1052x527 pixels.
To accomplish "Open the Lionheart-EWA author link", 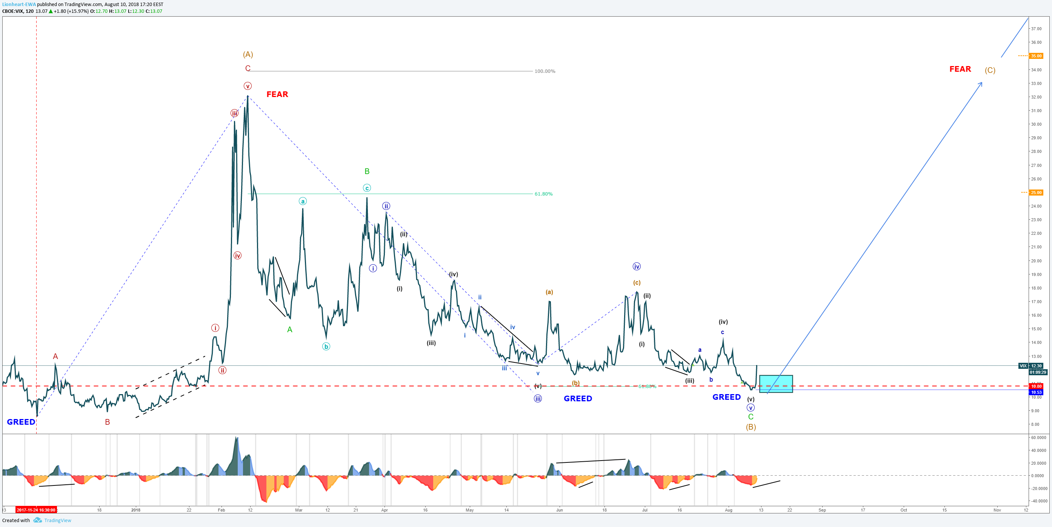I will pos(19,5).
